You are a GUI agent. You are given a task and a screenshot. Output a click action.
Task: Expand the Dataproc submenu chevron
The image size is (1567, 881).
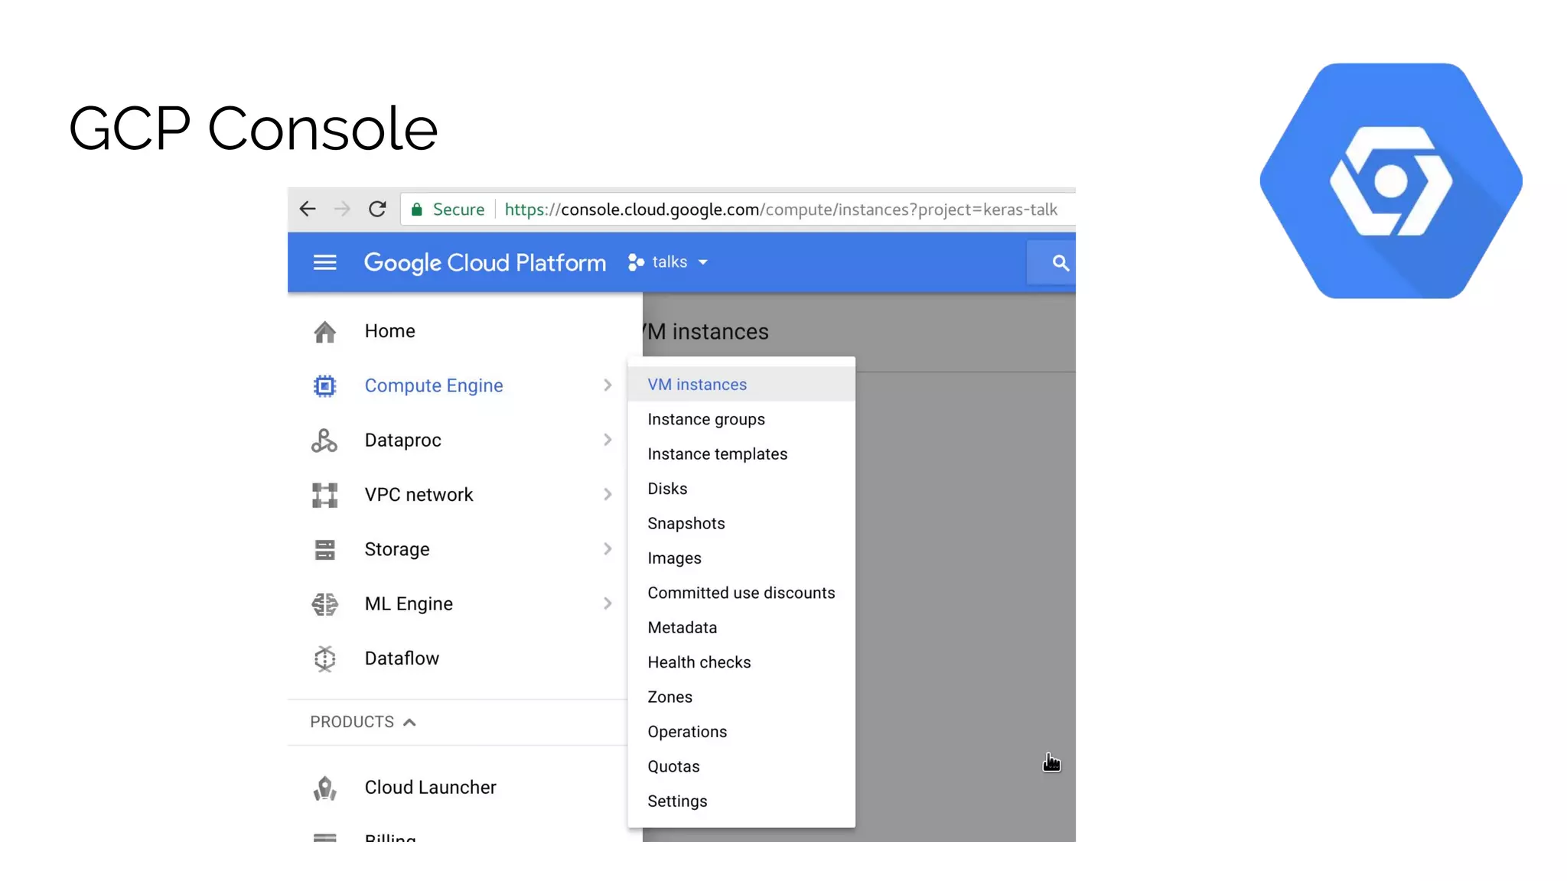[608, 440]
